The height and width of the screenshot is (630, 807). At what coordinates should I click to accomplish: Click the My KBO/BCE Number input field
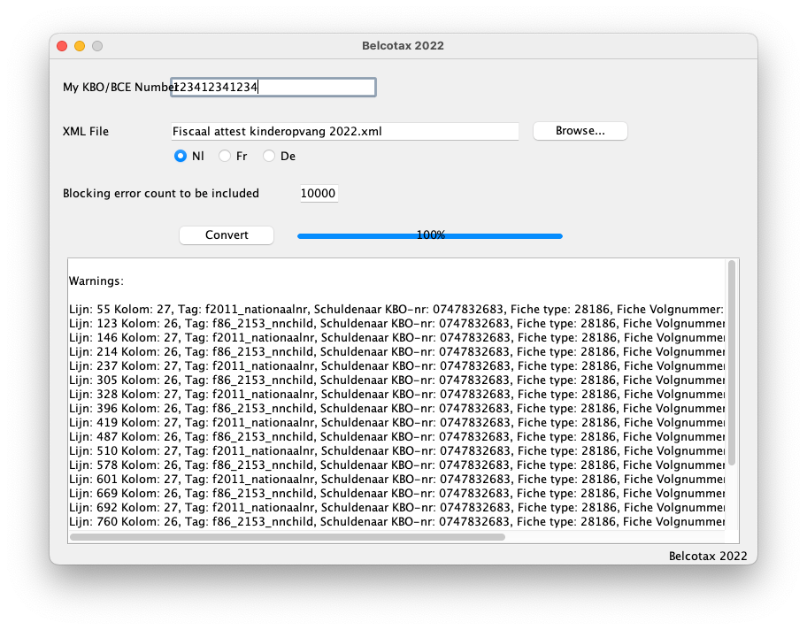tap(273, 87)
